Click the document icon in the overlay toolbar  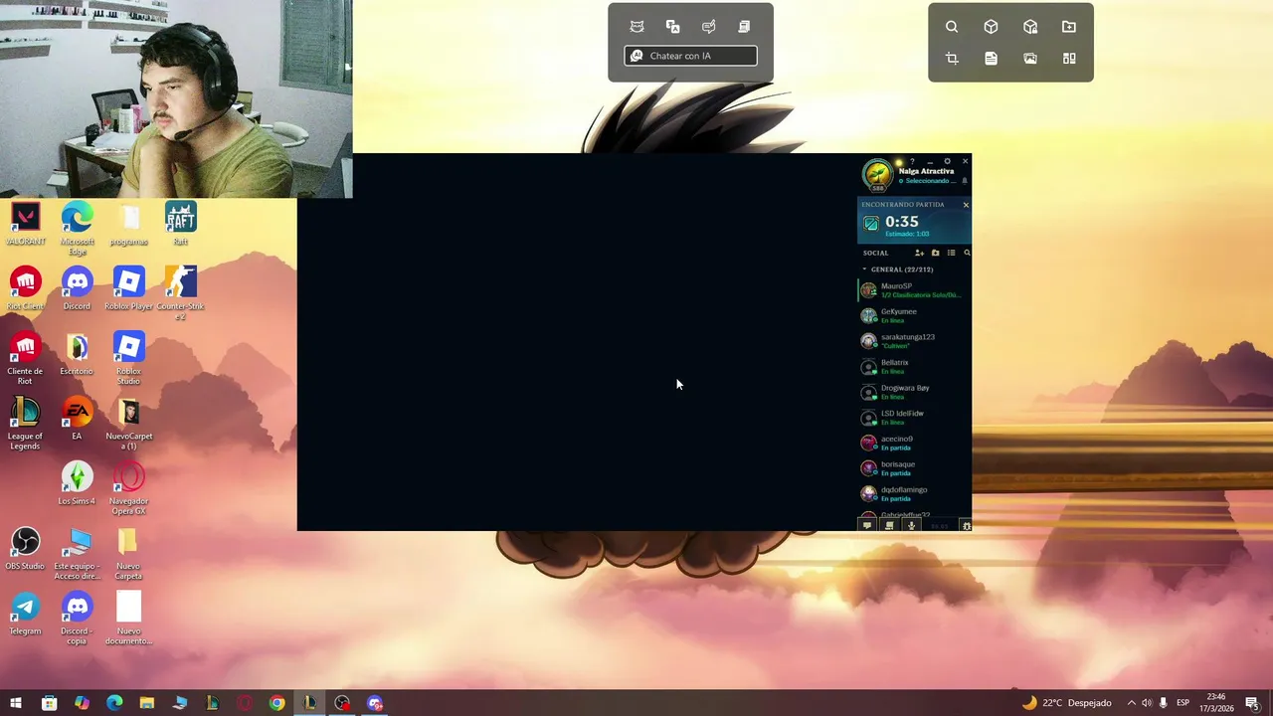[991, 59]
